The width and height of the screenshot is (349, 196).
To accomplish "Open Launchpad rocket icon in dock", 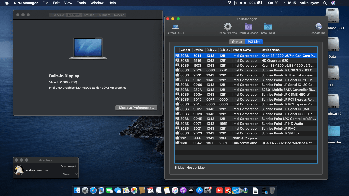I will [85, 190].
